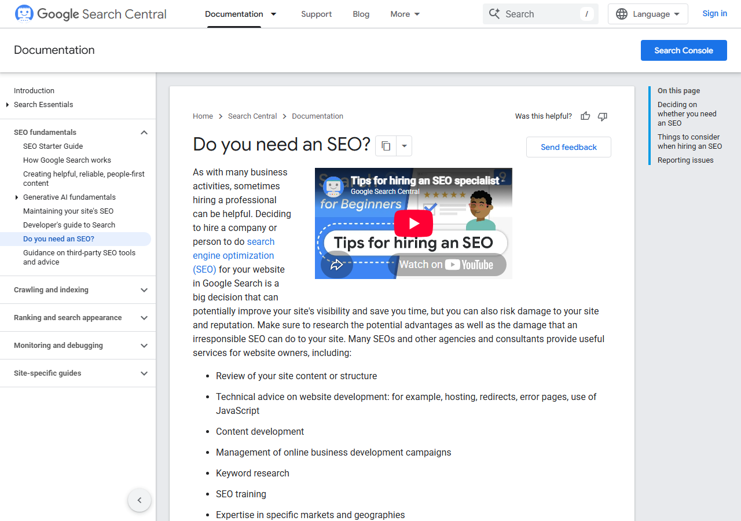Click the On this page heading
741x521 pixels.
pos(678,91)
